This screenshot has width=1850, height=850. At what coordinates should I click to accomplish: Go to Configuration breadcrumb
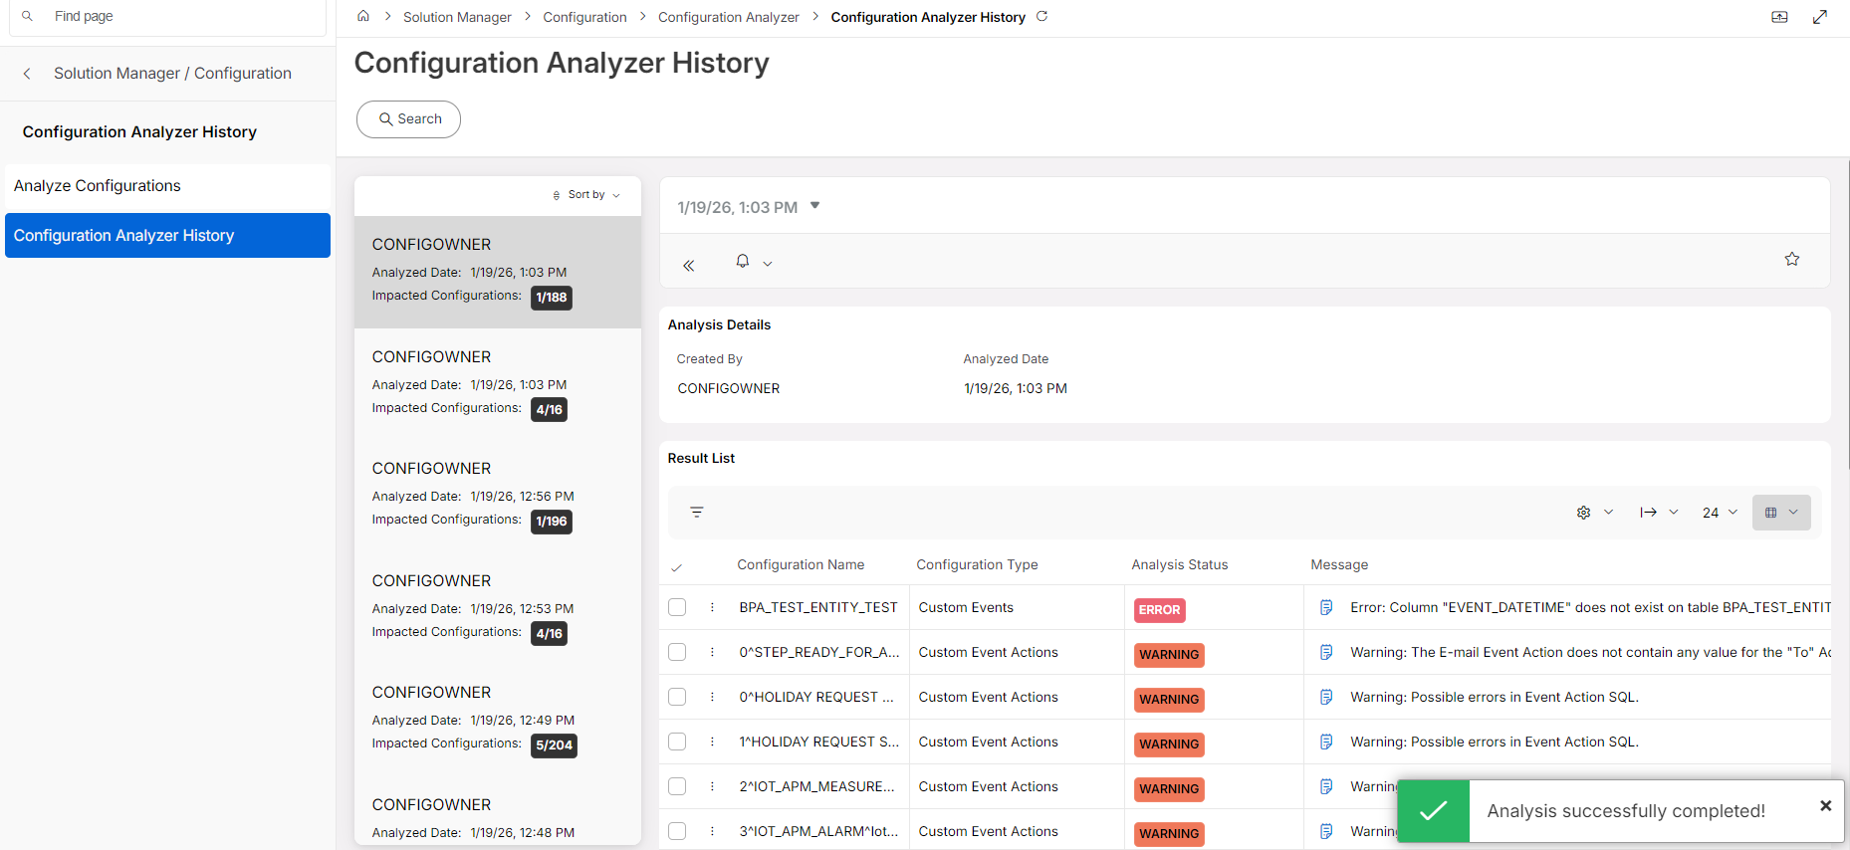coord(584,17)
